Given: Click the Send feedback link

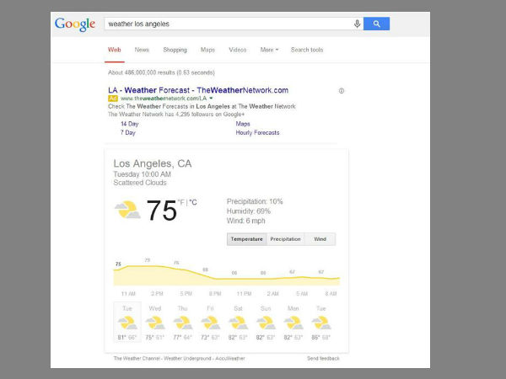Looking at the screenshot, I should click(323, 358).
